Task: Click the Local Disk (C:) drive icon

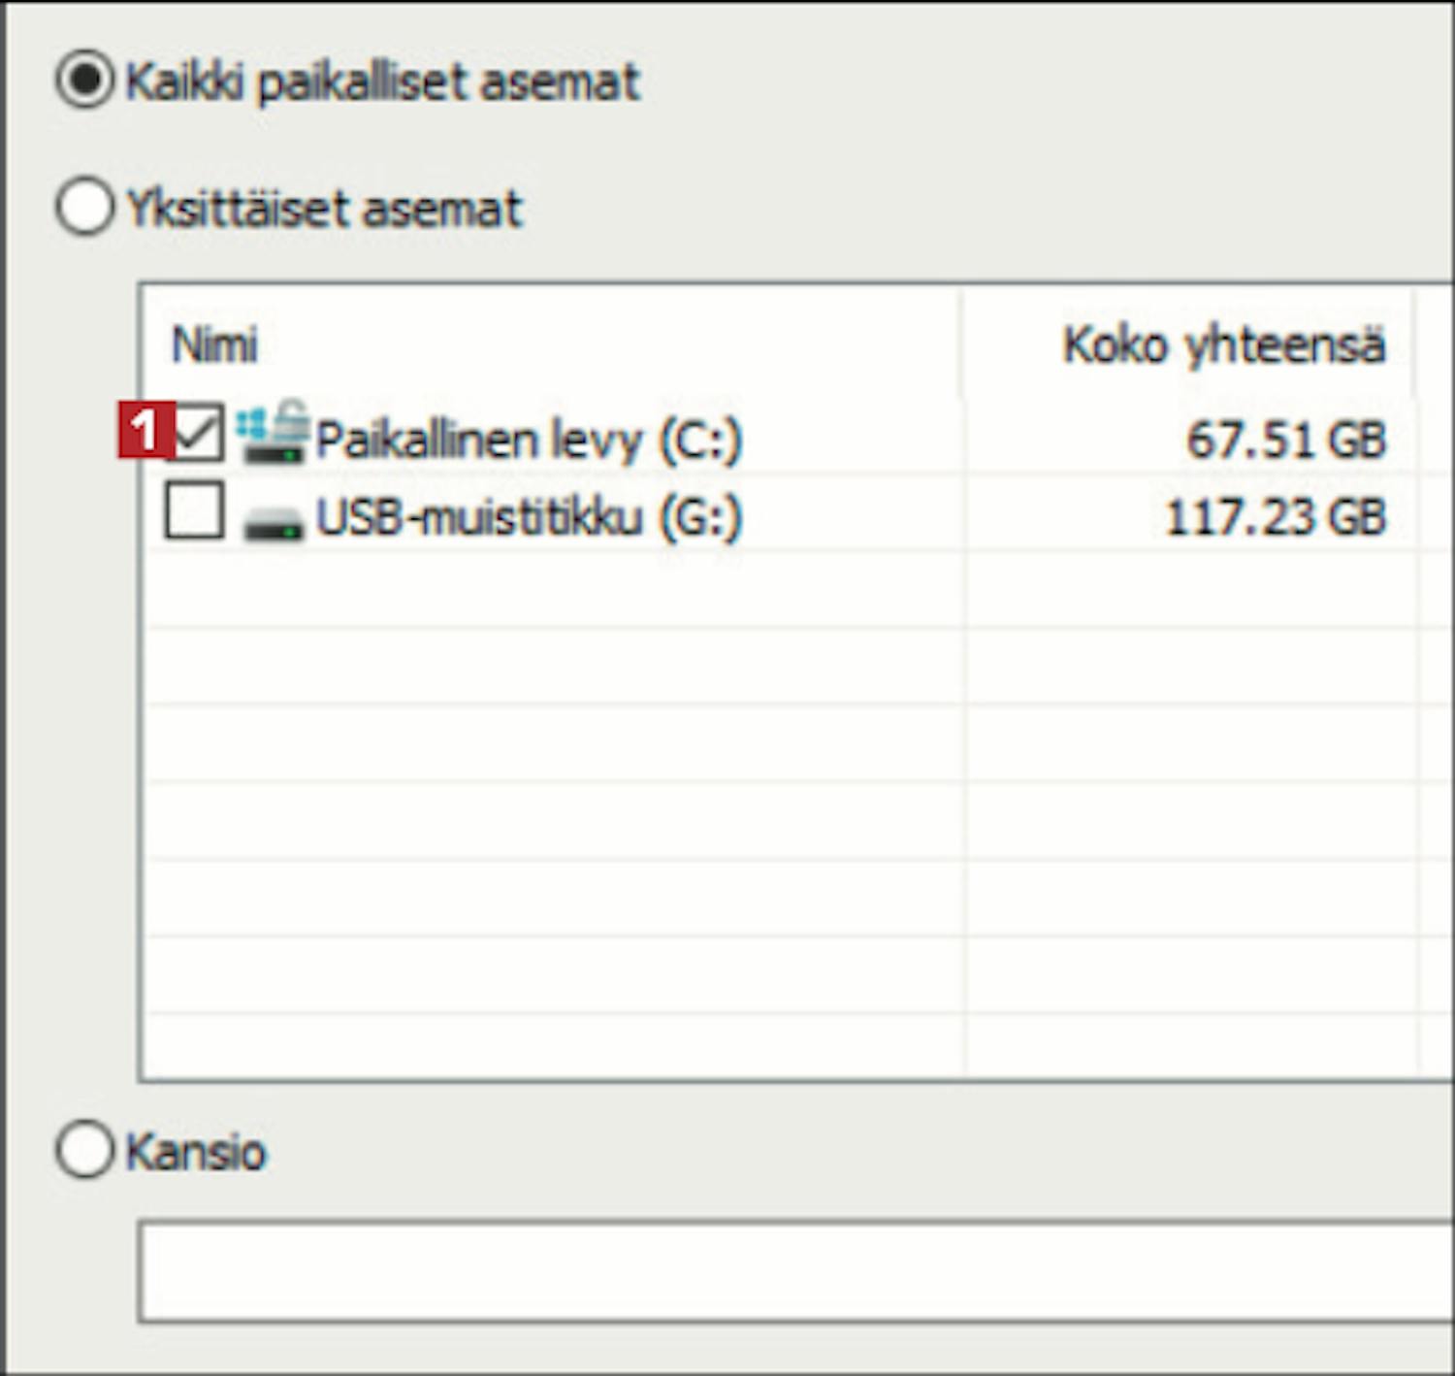Action: [x=273, y=434]
